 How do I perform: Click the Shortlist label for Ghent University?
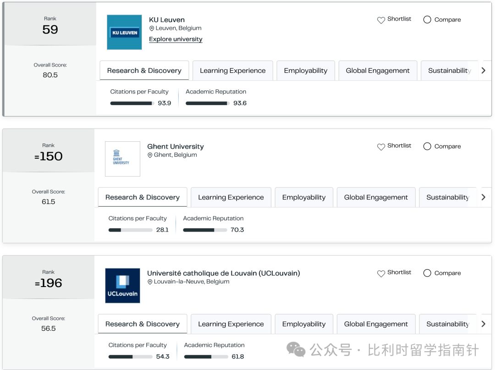[399, 145]
